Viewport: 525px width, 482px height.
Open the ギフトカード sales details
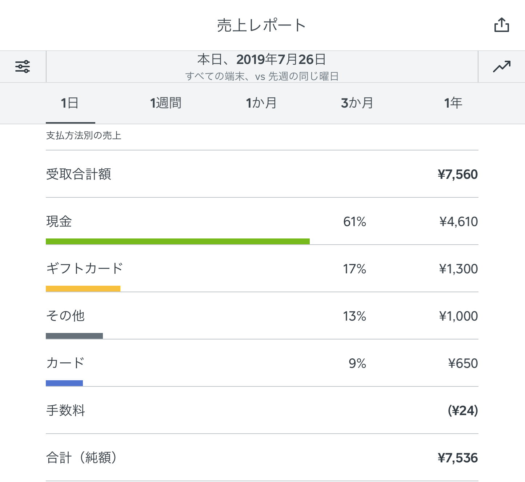click(262, 269)
